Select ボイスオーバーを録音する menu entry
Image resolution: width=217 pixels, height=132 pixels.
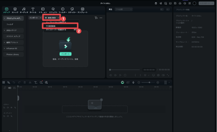click(56, 29)
